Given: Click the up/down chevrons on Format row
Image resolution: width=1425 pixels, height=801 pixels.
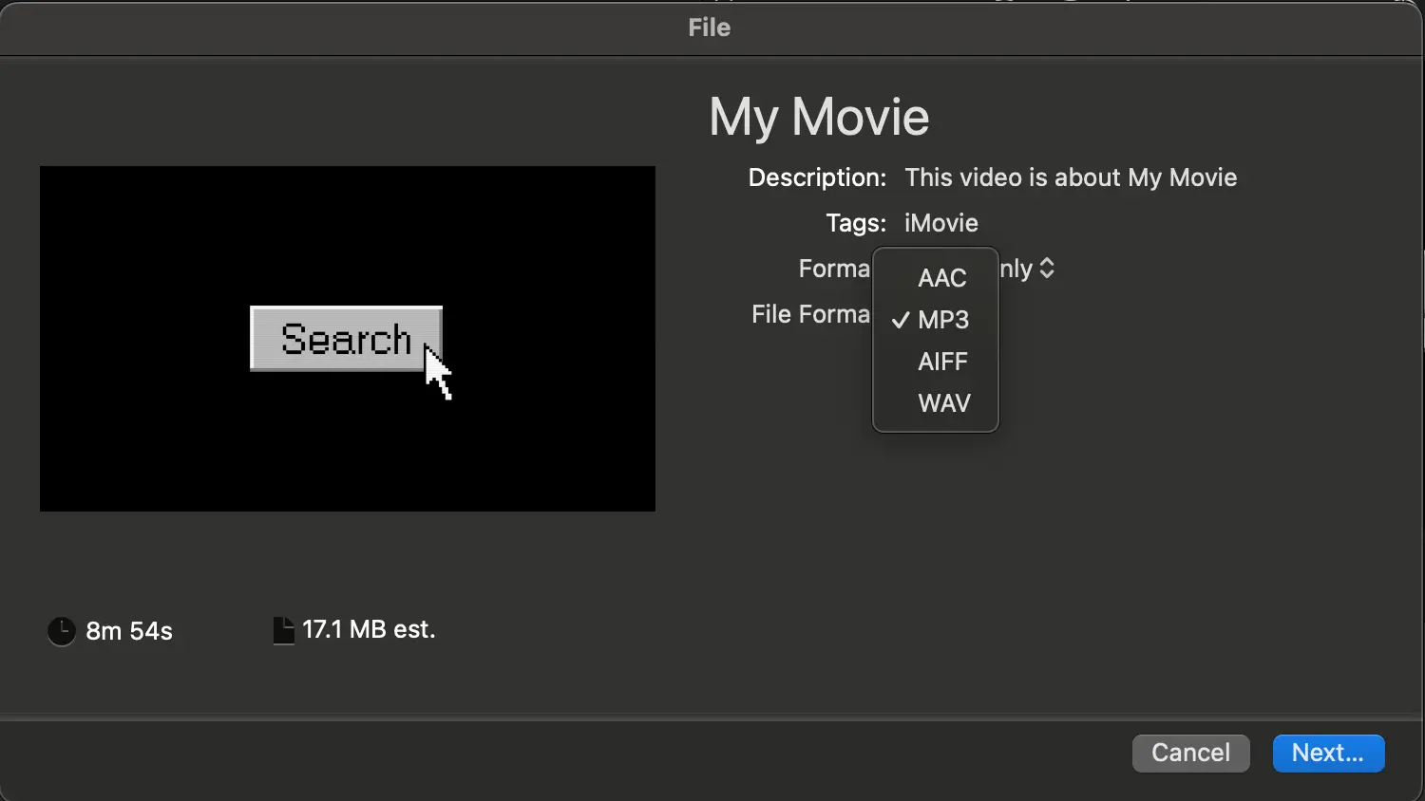Looking at the screenshot, I should 1048,269.
